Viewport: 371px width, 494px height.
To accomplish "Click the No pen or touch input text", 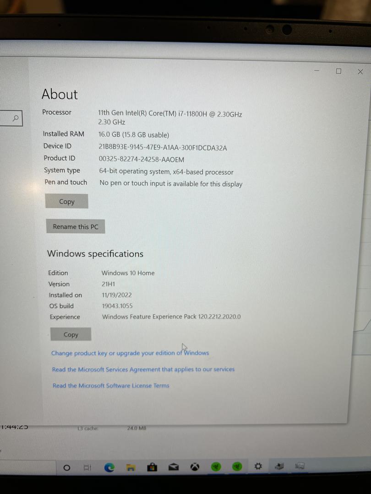I will coord(171,184).
